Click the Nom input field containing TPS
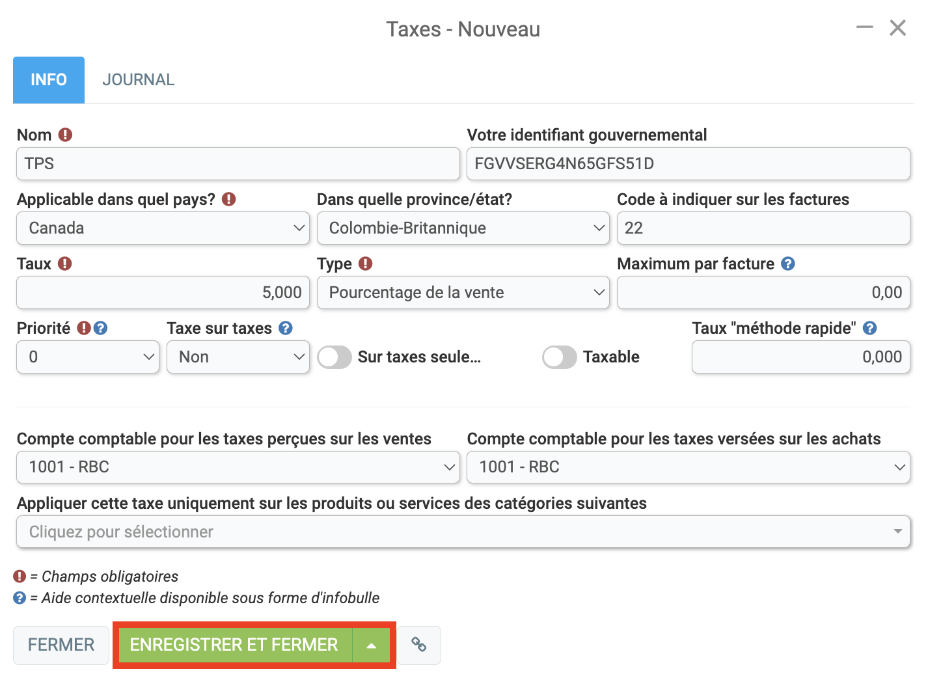 (238, 164)
